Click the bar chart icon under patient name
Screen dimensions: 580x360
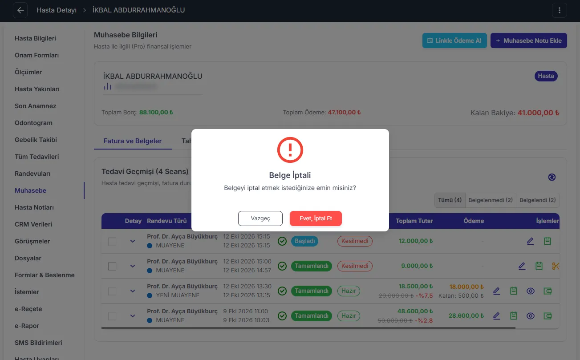pyautogui.click(x=108, y=86)
